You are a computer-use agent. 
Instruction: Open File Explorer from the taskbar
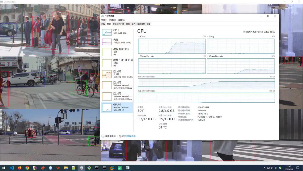point(66,168)
